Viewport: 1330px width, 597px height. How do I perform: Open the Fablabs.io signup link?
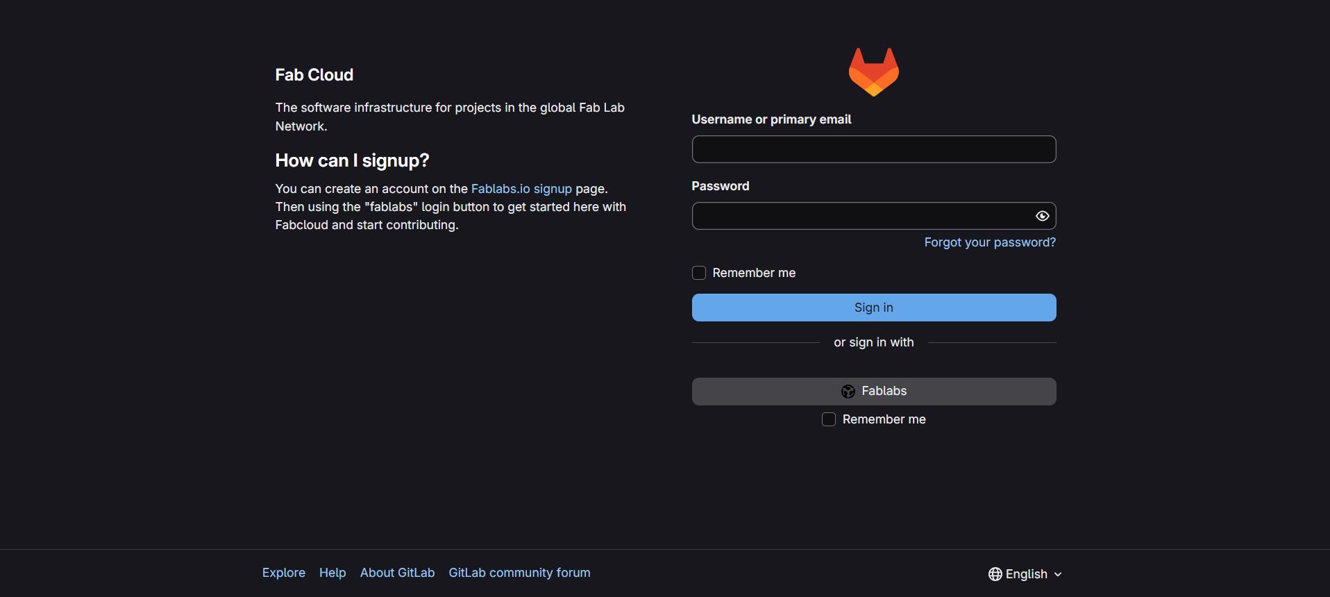pos(521,189)
